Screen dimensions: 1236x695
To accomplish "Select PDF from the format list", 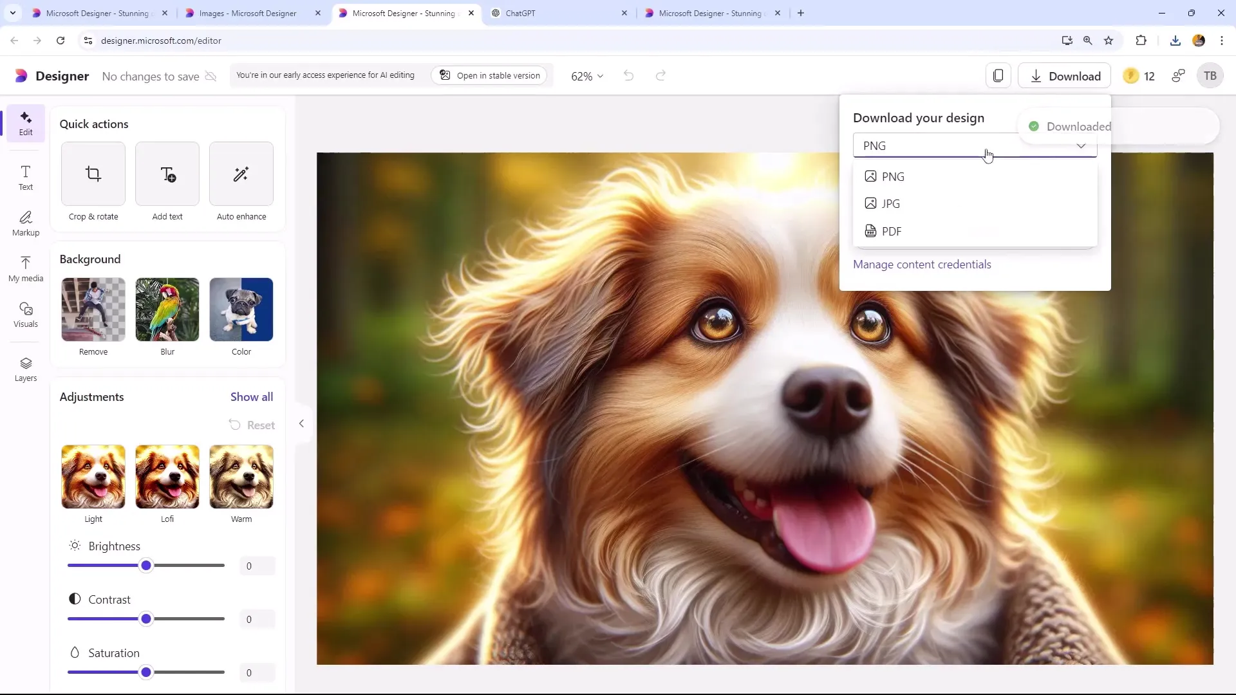I will click(x=975, y=231).
